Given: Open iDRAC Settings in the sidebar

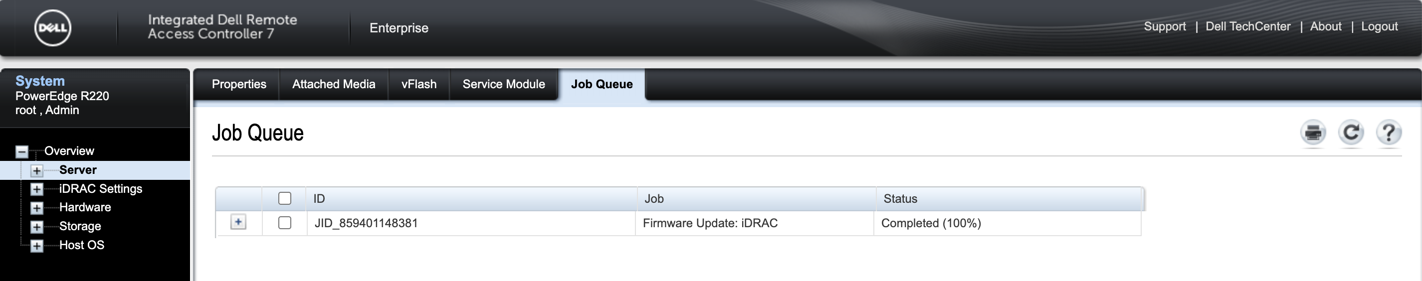Looking at the screenshot, I should point(100,188).
